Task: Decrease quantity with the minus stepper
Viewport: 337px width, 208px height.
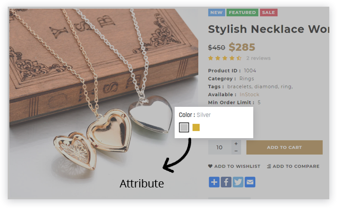Action: click(x=236, y=151)
